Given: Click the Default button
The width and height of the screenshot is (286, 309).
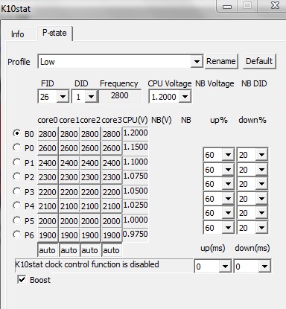Looking at the screenshot, I should tap(259, 61).
